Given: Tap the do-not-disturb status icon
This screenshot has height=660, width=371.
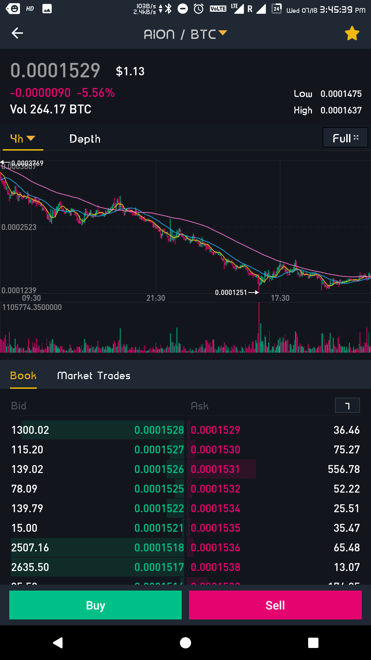Looking at the screenshot, I should (x=183, y=9).
